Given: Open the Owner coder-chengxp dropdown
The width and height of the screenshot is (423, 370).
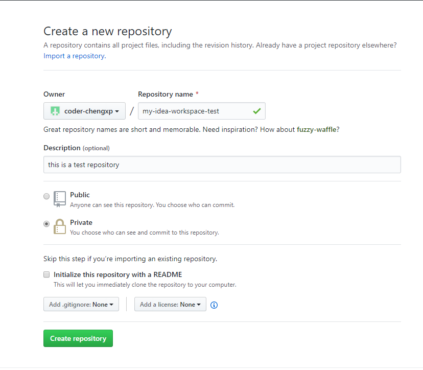Looking at the screenshot, I should coord(84,111).
